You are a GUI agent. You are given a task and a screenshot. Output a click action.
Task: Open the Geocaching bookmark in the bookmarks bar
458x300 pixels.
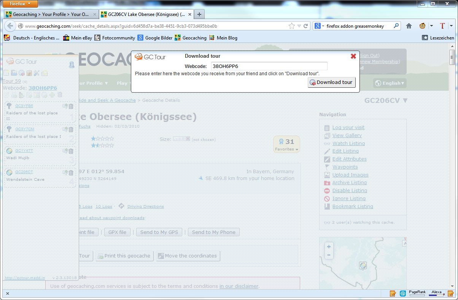coord(191,38)
